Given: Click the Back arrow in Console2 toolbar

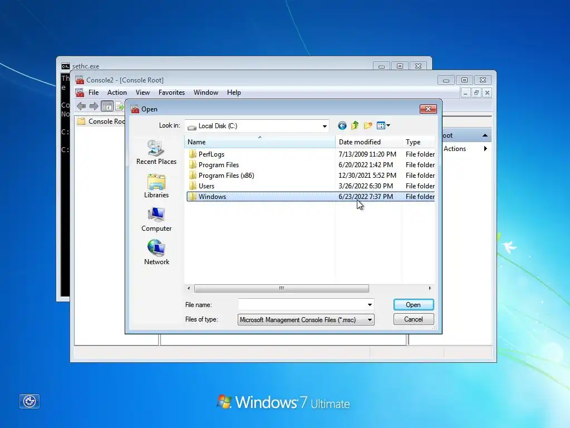Looking at the screenshot, I should click(x=81, y=106).
